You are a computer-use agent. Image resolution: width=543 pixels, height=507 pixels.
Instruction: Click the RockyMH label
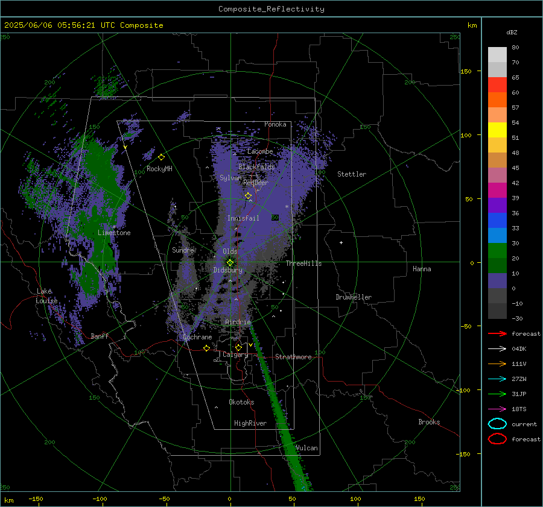(x=159, y=169)
